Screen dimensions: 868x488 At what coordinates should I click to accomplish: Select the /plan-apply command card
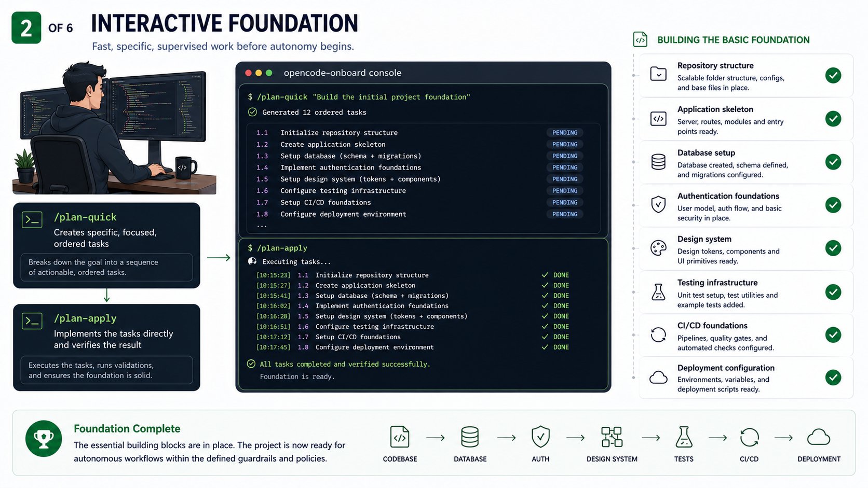[106, 347]
